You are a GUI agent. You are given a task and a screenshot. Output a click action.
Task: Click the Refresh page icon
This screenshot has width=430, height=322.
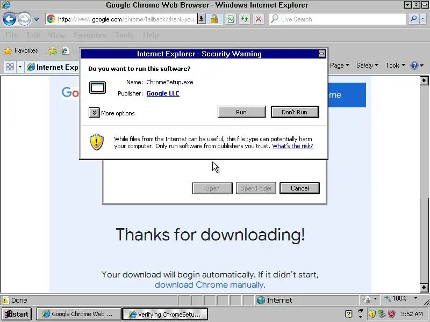(x=245, y=19)
